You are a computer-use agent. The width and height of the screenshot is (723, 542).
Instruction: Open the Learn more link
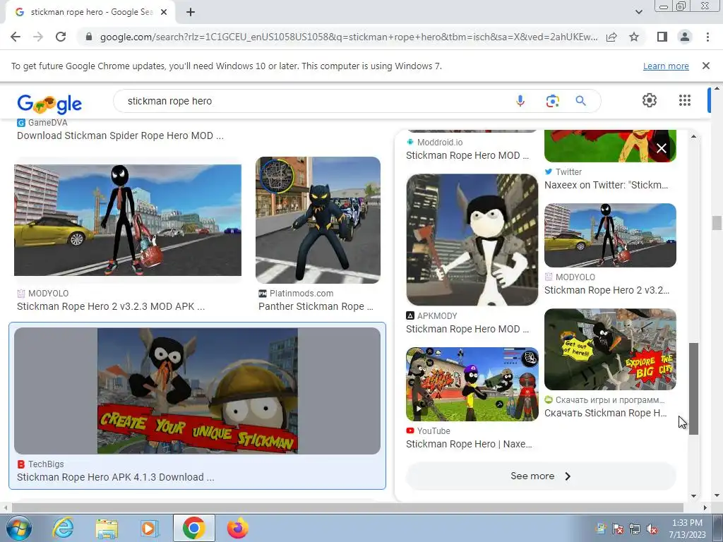(666, 66)
